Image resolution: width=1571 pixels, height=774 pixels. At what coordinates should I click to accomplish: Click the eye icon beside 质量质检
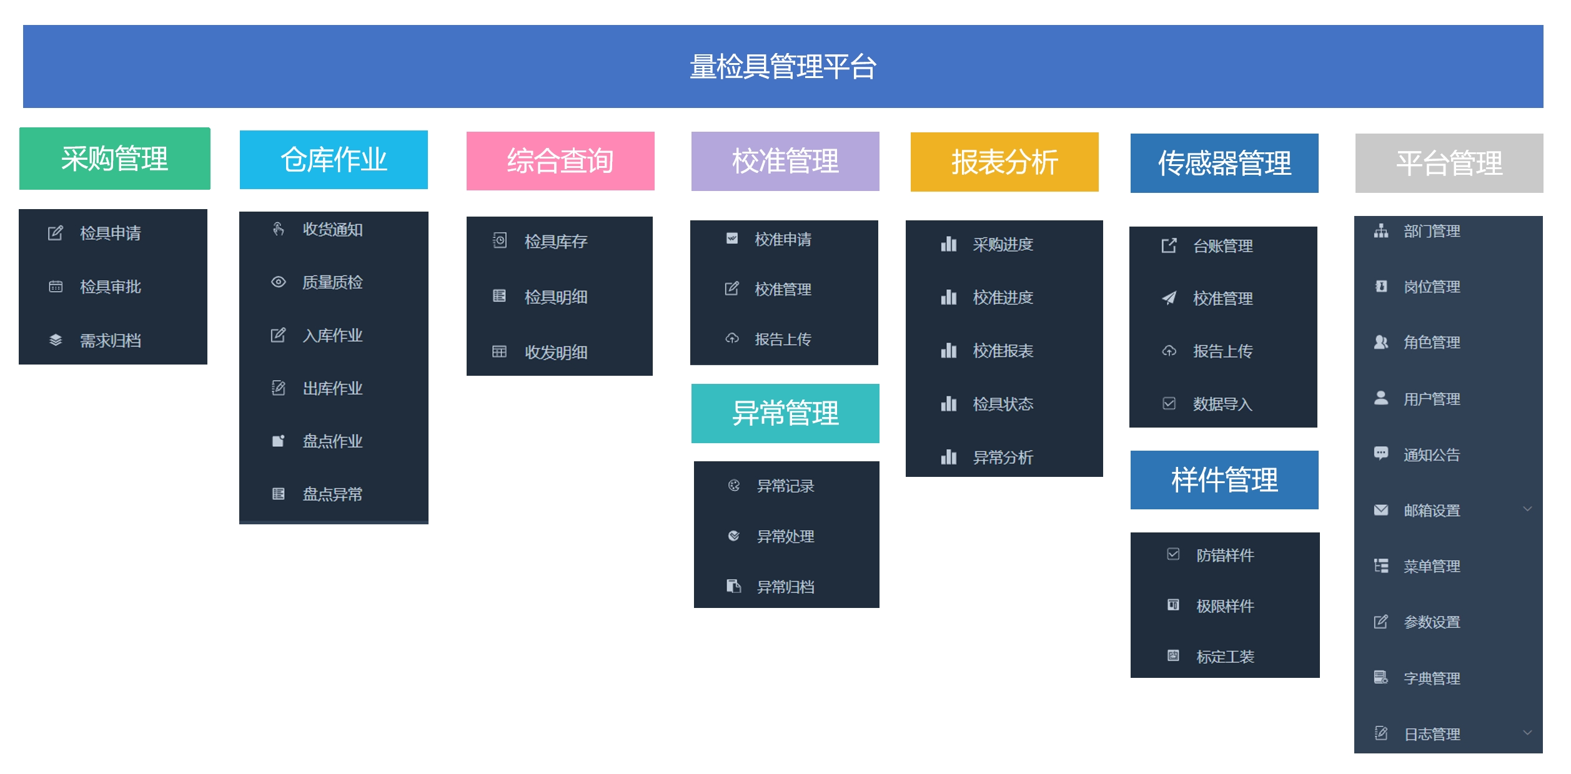pos(279,282)
